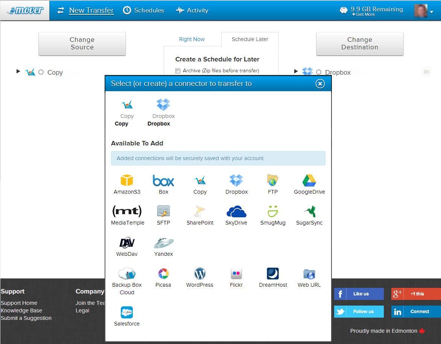Choose the WordPress connector icon
Viewport: 441px width, 344px height.
pyautogui.click(x=199, y=274)
